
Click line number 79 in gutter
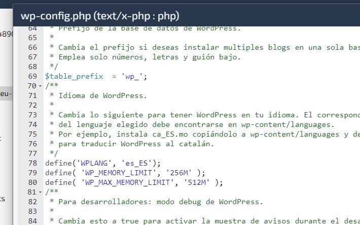(x=32, y=173)
